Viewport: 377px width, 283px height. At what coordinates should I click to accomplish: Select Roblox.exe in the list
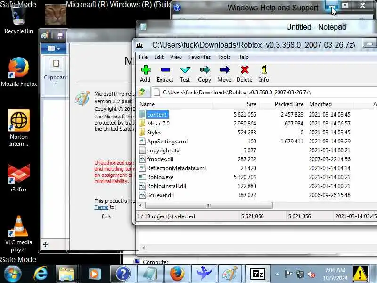(256, 177)
